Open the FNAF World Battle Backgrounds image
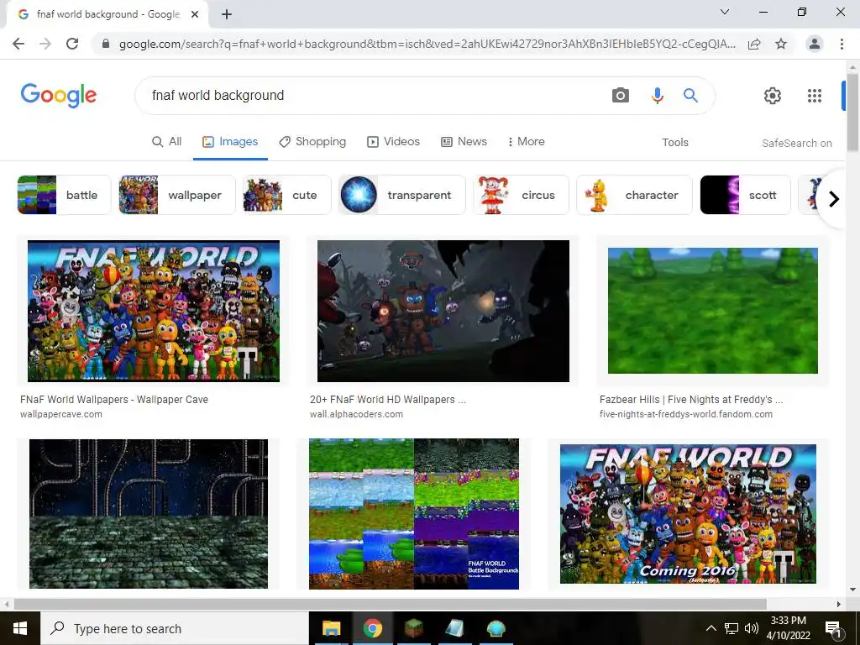The height and width of the screenshot is (645, 860). tap(414, 513)
